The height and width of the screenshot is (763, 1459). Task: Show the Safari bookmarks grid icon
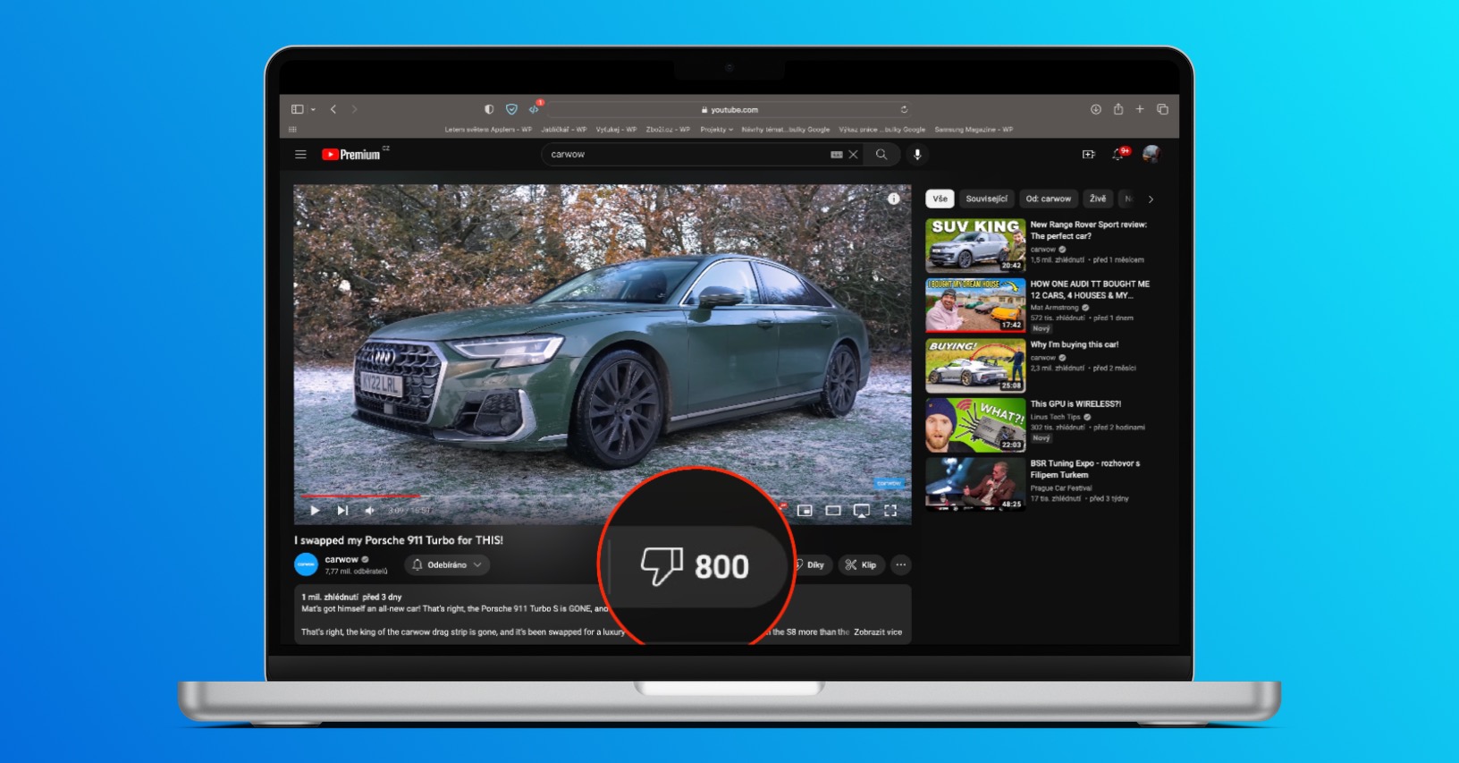tap(292, 130)
